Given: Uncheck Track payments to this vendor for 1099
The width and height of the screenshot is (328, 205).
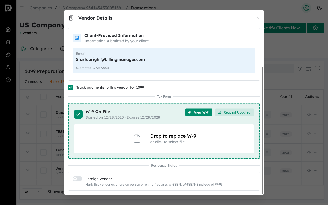Looking at the screenshot, I should (71, 87).
